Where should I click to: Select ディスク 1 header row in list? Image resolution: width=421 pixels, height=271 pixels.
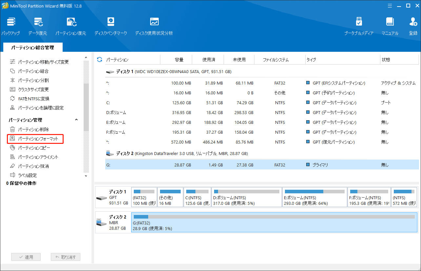coord(262,71)
